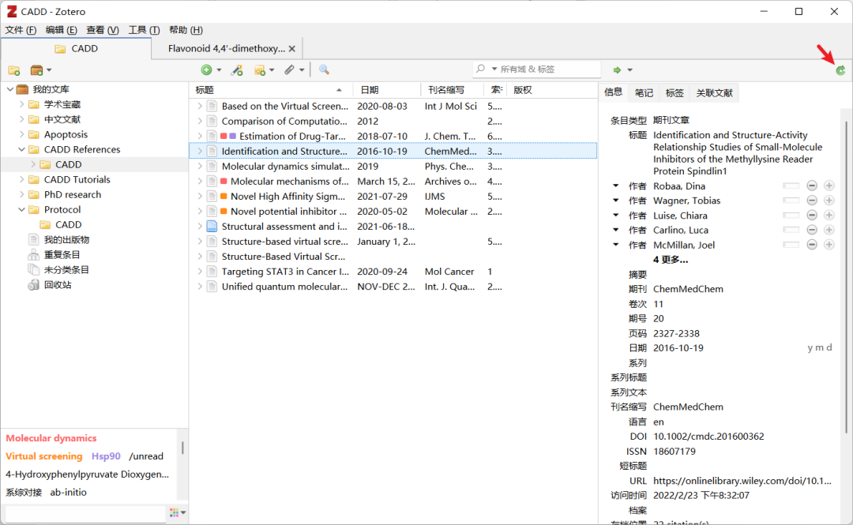The height and width of the screenshot is (525, 853).
Task: Sort by 标题 column header
Action: [270, 90]
